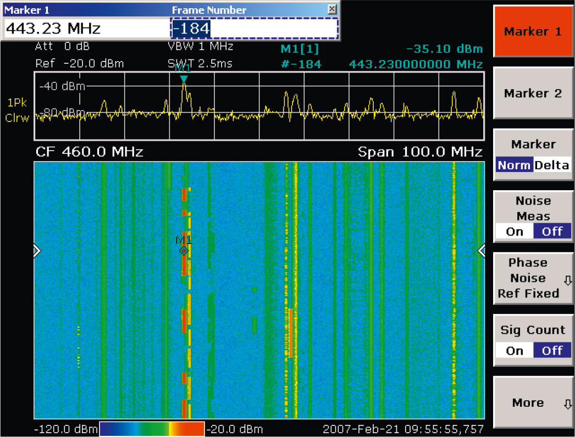Viewport: 575px width, 437px height.
Task: Click the M1 diamond marker in the spectrogram
Action: click(x=184, y=251)
